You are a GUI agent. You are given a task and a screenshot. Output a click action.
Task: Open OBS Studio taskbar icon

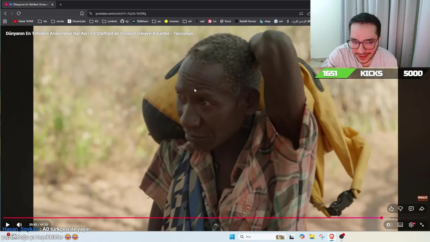[342, 237]
